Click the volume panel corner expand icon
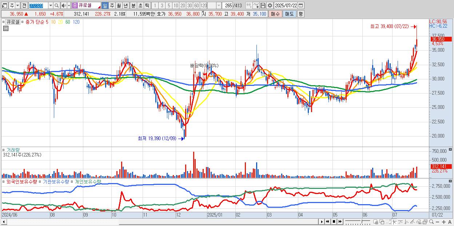 pyautogui.click(x=451, y=149)
